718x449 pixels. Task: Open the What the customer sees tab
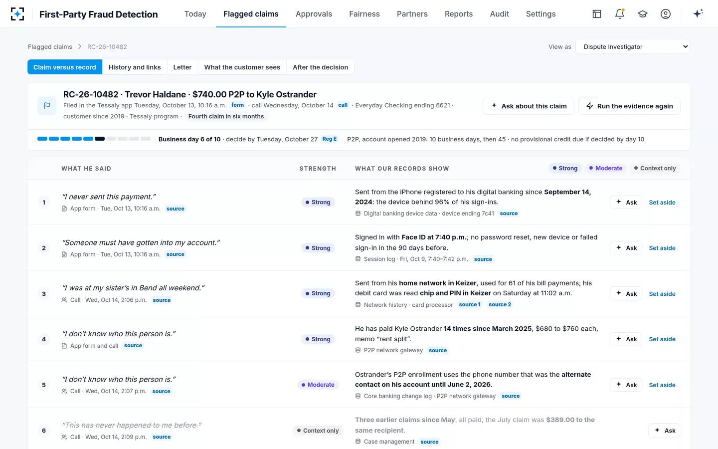pos(242,67)
